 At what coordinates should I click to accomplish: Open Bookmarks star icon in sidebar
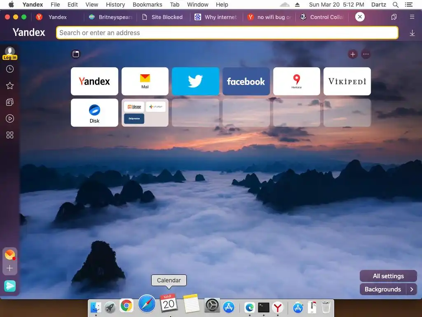click(x=10, y=86)
